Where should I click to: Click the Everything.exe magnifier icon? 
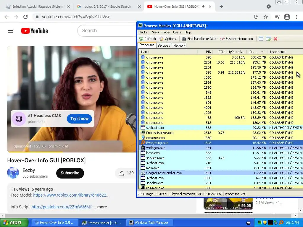point(143,143)
